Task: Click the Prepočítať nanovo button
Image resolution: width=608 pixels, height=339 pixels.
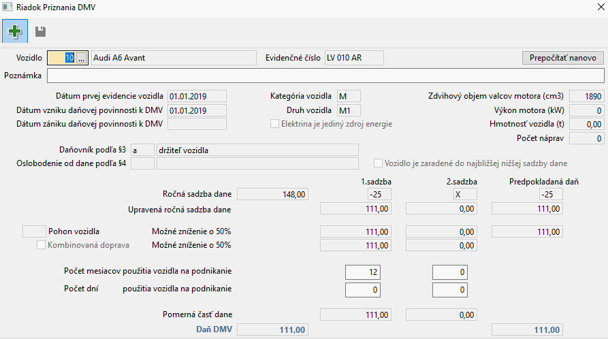Action: tap(562, 58)
